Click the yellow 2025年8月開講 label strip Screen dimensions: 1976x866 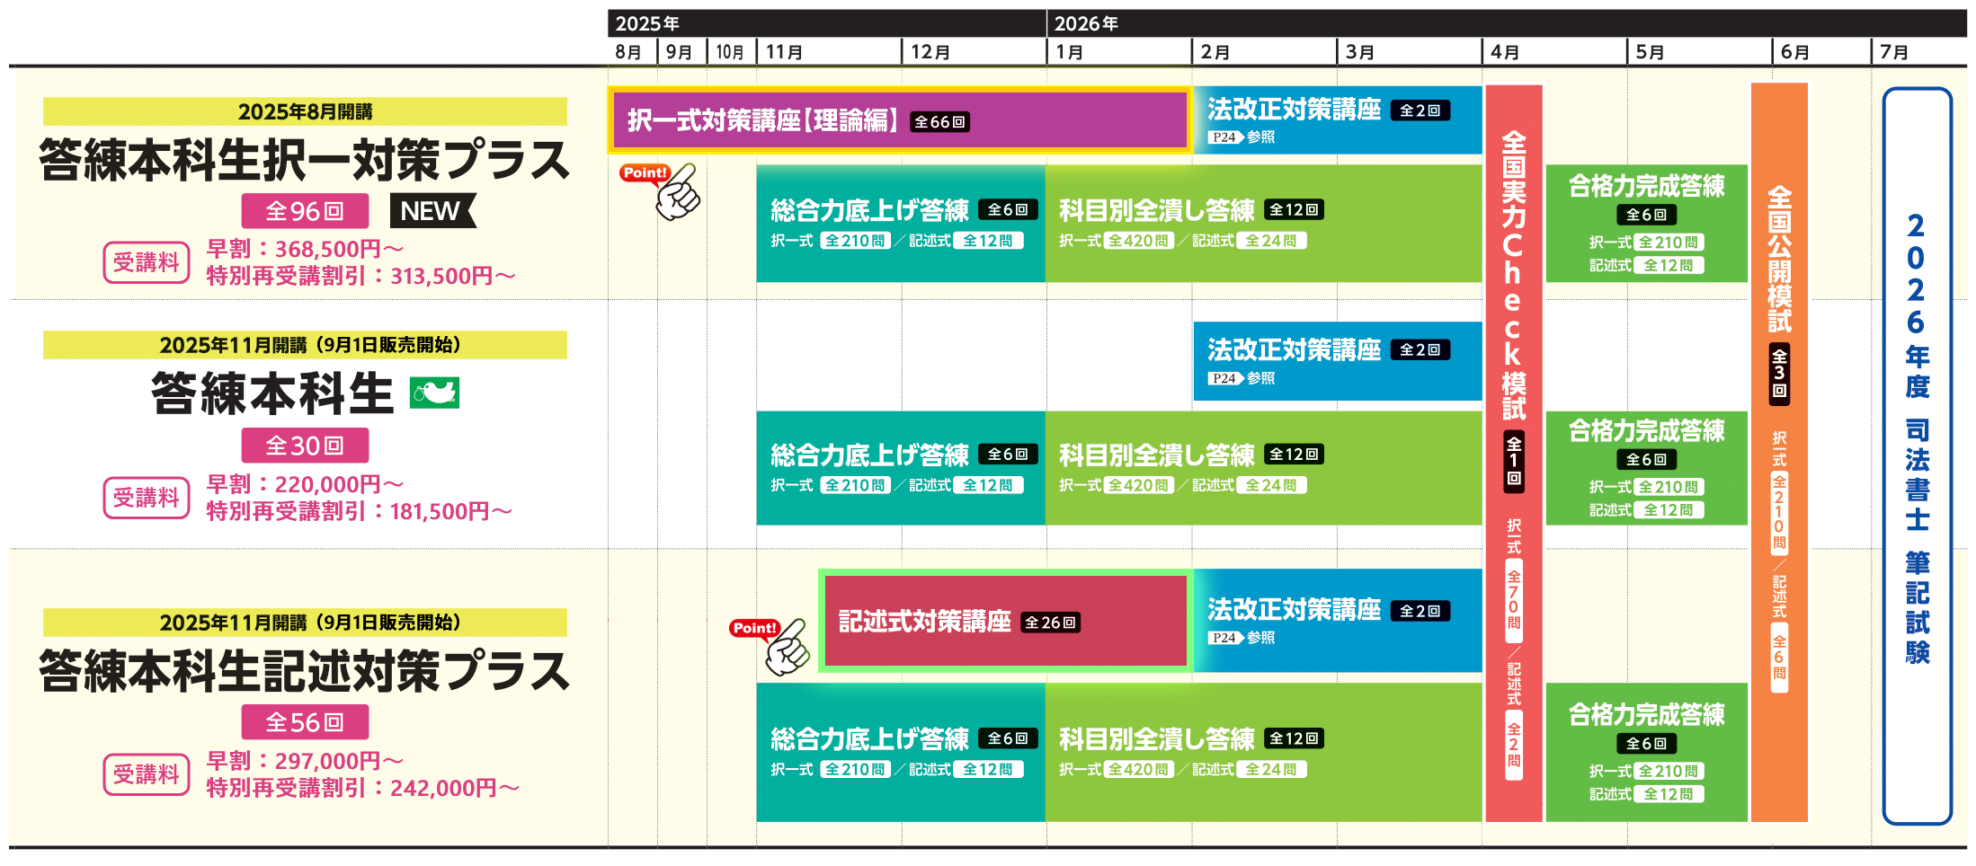pyautogui.click(x=305, y=111)
